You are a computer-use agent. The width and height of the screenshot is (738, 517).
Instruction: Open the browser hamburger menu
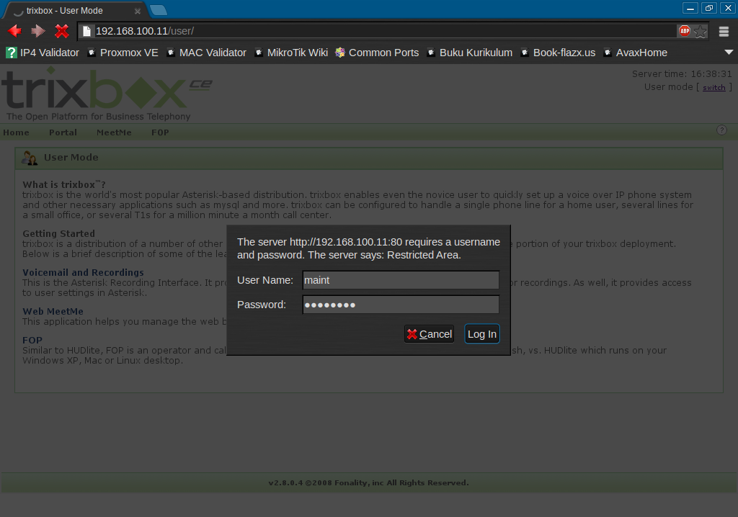pos(724,32)
